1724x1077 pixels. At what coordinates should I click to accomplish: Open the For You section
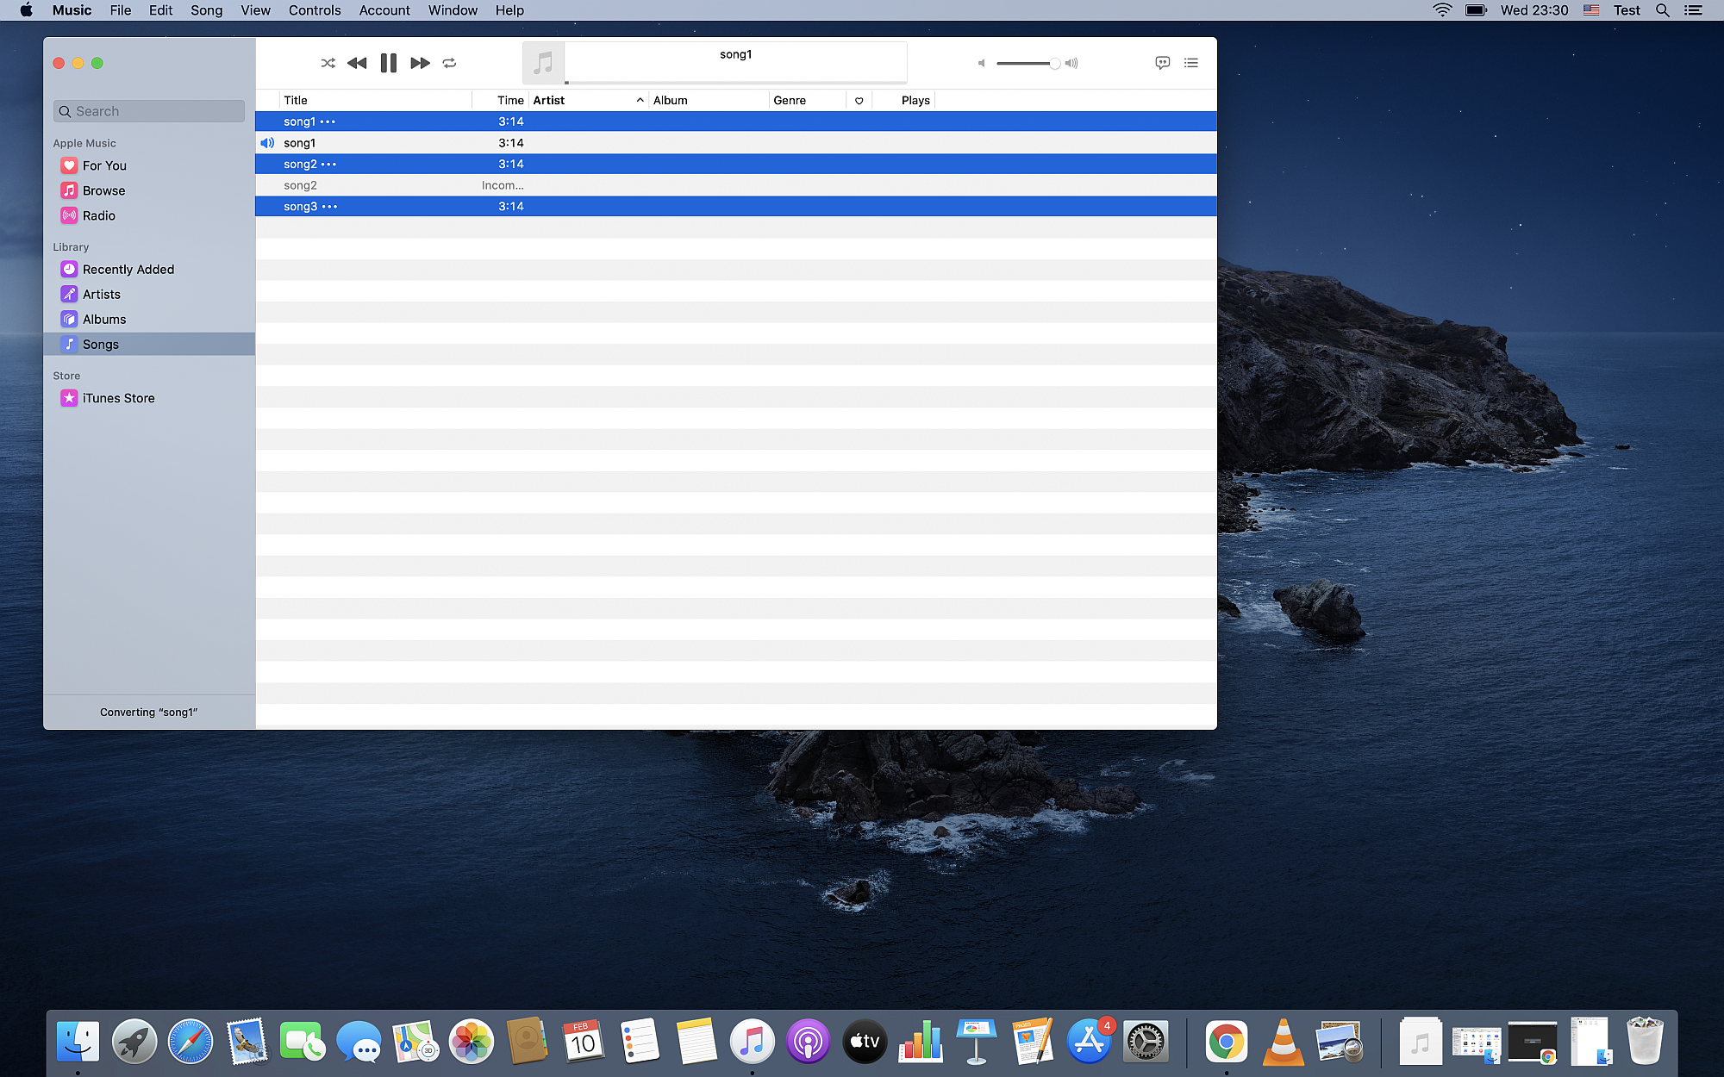[104, 165]
